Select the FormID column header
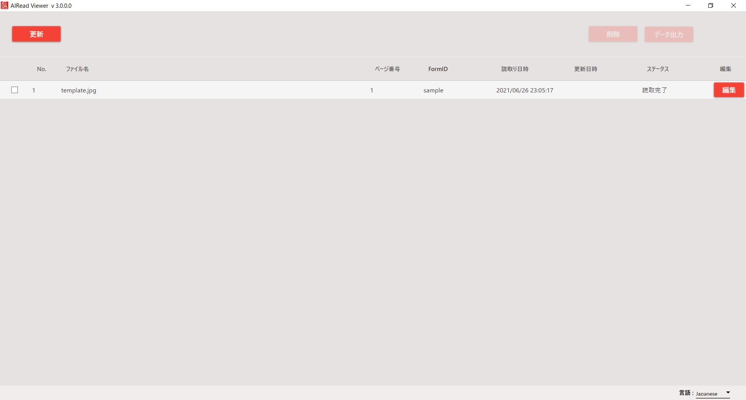 point(437,69)
